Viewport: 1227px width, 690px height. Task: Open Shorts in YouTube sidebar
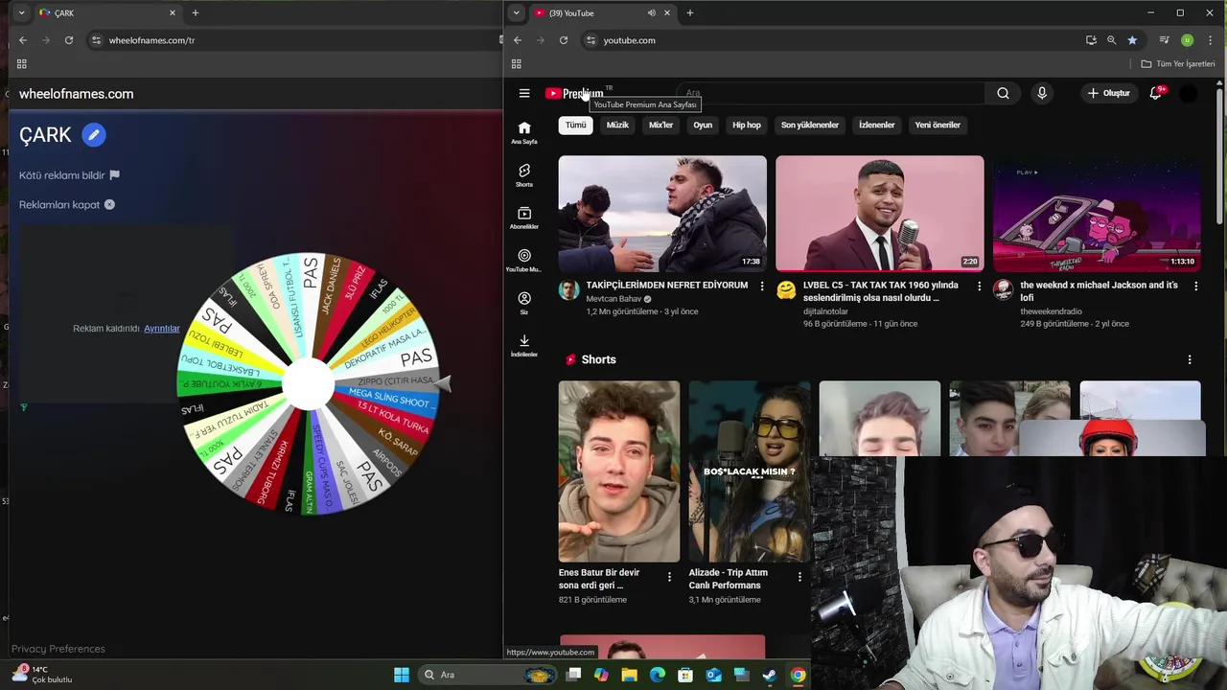(x=524, y=175)
